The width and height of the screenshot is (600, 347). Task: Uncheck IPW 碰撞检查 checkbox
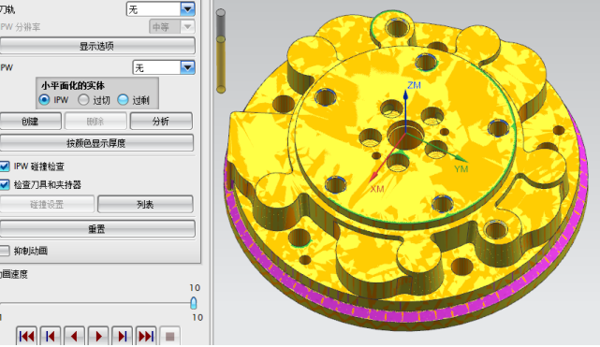[x=5, y=166]
